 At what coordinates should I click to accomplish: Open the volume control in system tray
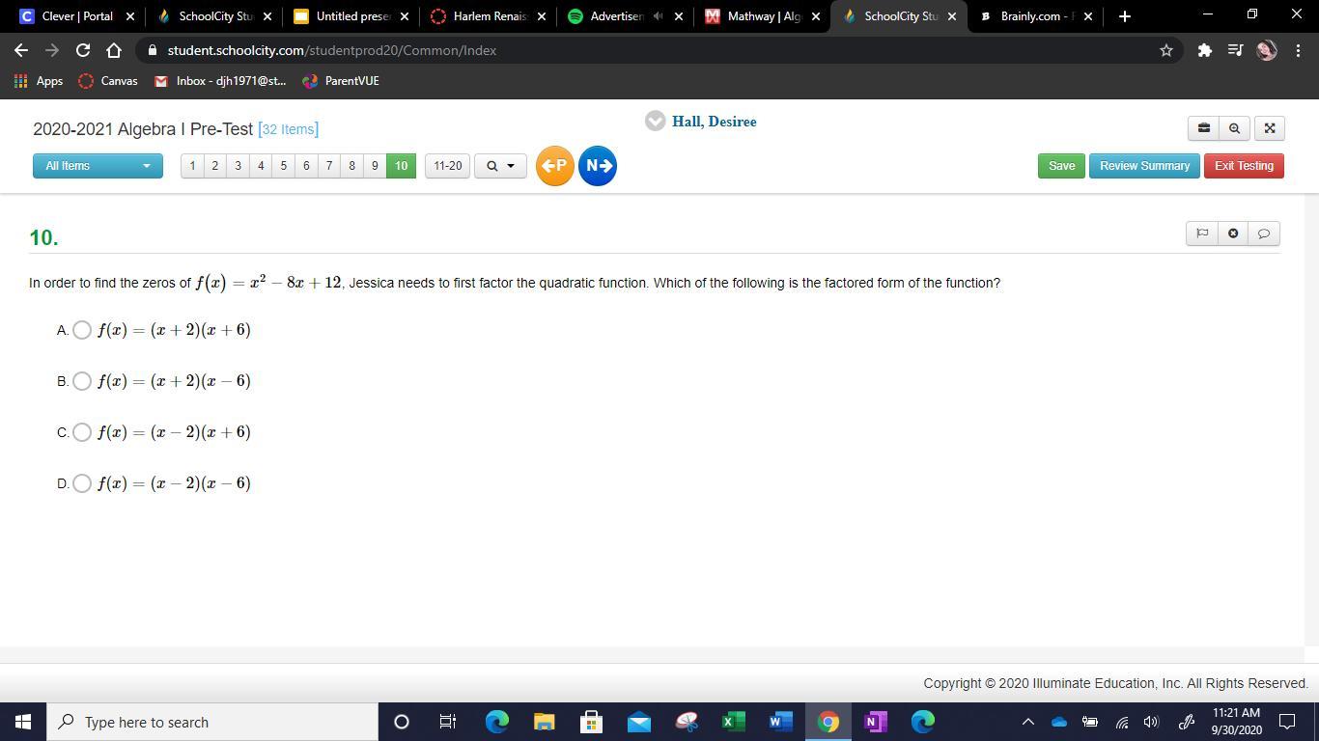tap(1151, 722)
